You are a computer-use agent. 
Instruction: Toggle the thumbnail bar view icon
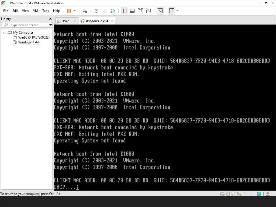pyautogui.click(x=132, y=11)
